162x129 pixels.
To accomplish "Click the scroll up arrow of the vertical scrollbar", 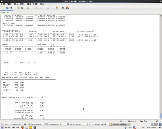I will point(161,16).
